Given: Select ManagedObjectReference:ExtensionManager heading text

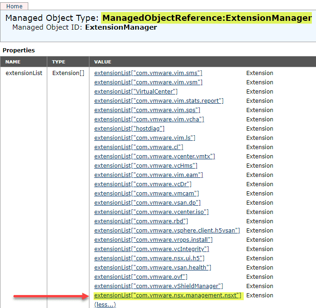Looking at the screenshot, I should 207,18.
